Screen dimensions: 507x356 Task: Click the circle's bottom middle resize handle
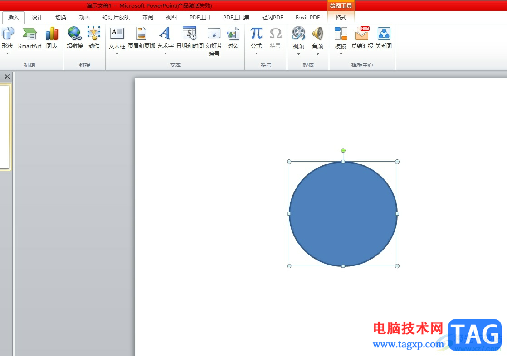point(343,266)
